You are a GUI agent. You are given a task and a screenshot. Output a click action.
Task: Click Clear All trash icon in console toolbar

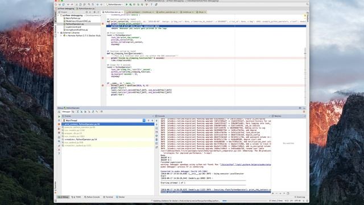click(x=157, y=140)
